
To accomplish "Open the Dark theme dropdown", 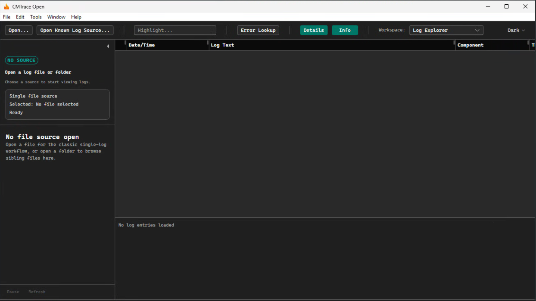I will point(515,30).
